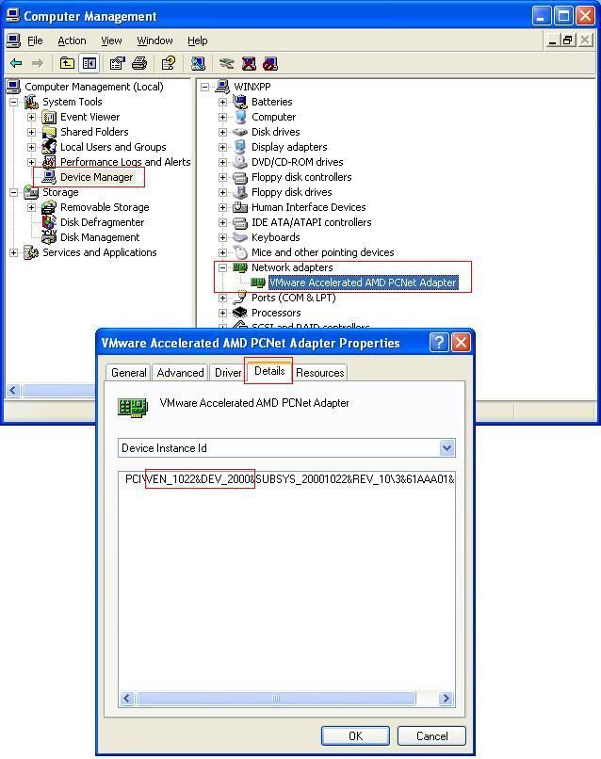Expand the Shared Folders node

pos(31,132)
